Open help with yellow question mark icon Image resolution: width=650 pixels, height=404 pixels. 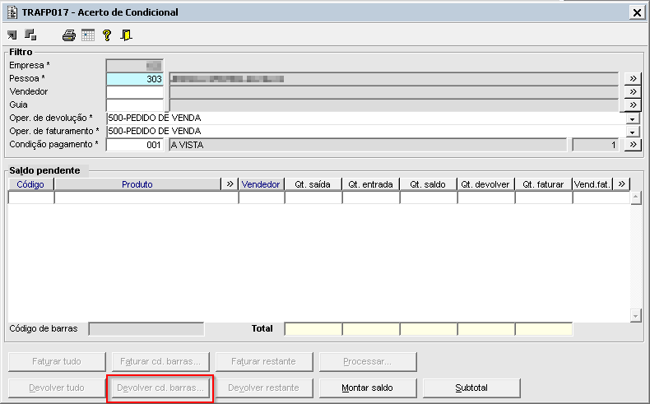click(x=107, y=35)
